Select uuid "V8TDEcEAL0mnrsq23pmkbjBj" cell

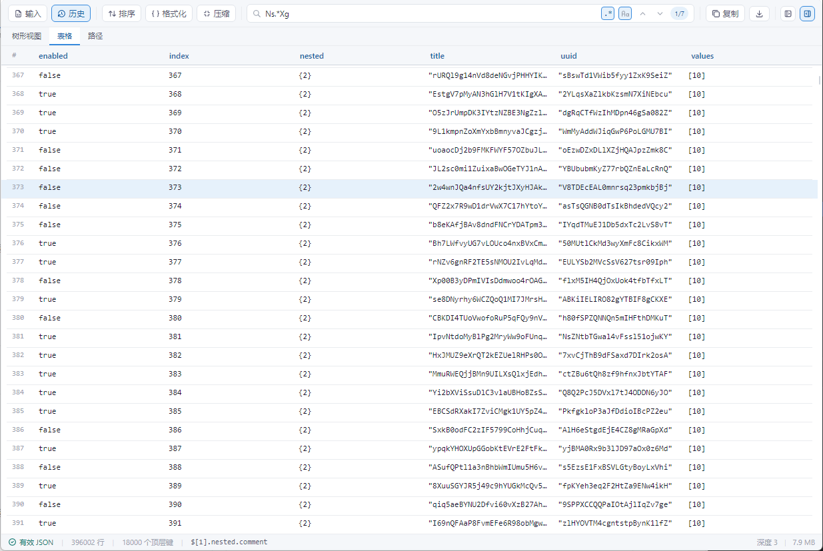(615, 187)
